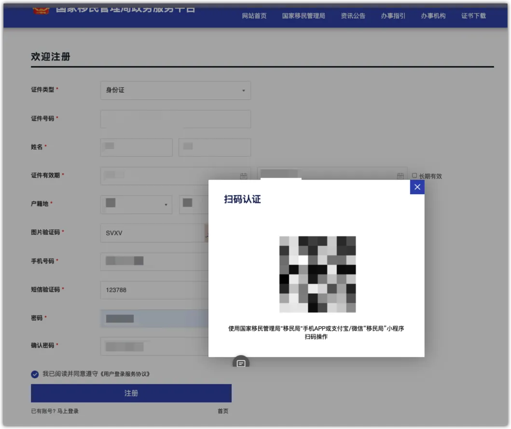Open the second 户籍地 city dropdown
Screen dimensions: 511x429
click(x=193, y=204)
